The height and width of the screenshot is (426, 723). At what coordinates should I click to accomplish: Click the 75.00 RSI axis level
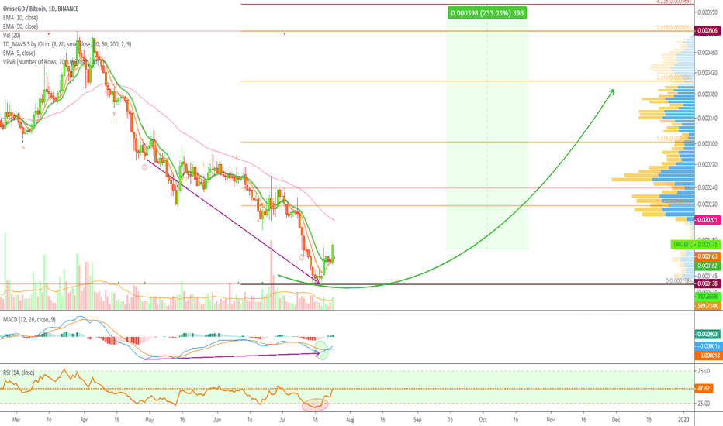coord(704,371)
